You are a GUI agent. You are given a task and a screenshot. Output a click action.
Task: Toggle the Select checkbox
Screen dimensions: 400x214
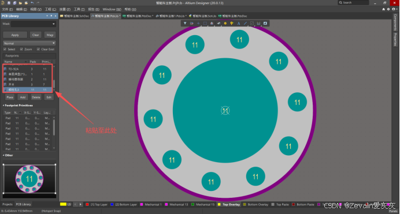[x=5, y=49]
